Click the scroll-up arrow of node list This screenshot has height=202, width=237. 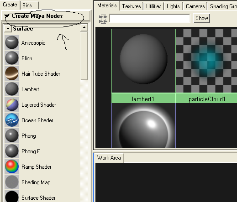[x=84, y=27]
